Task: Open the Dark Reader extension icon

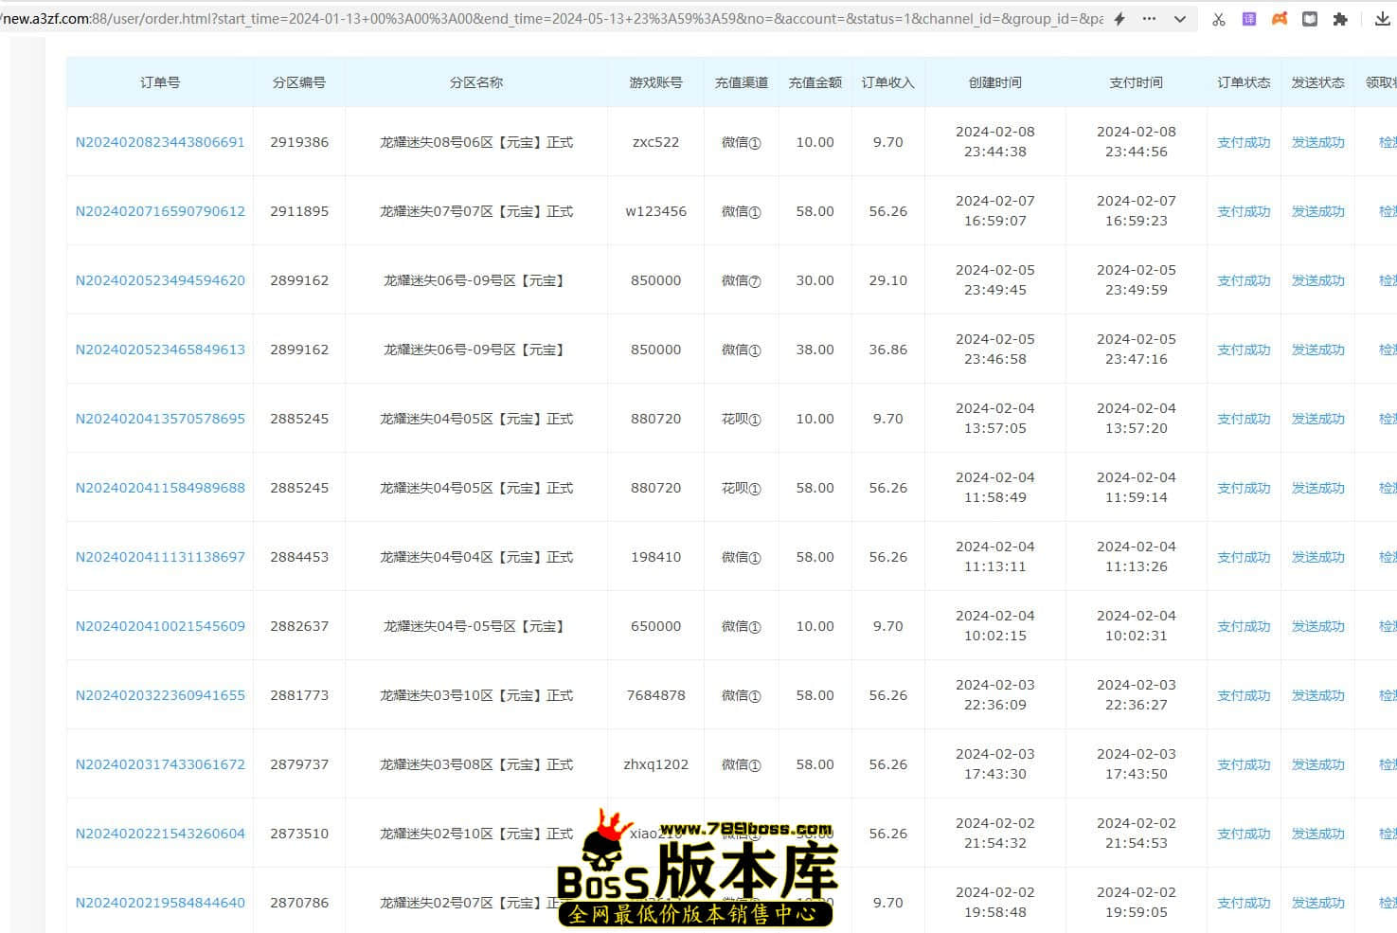Action: (1310, 18)
